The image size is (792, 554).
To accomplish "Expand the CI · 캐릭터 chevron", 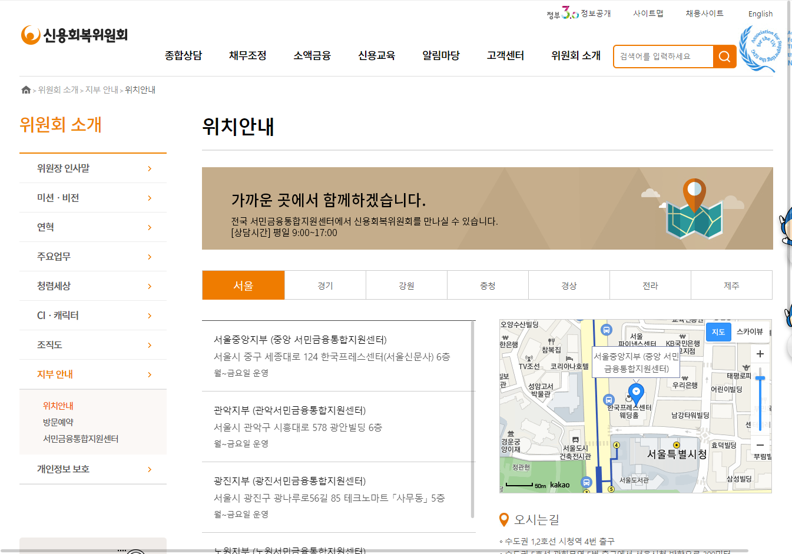I will [150, 316].
